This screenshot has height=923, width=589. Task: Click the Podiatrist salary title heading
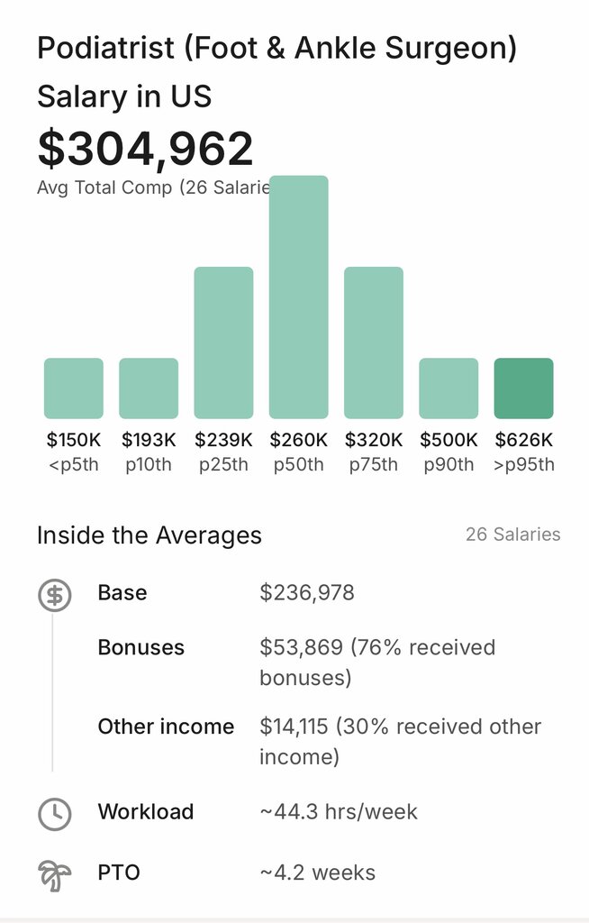(276, 71)
